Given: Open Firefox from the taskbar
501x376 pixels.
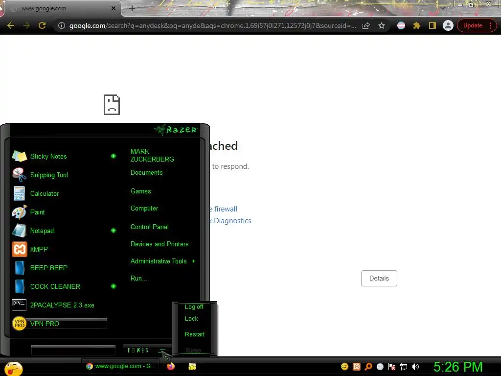Looking at the screenshot, I should pyautogui.click(x=171, y=366).
